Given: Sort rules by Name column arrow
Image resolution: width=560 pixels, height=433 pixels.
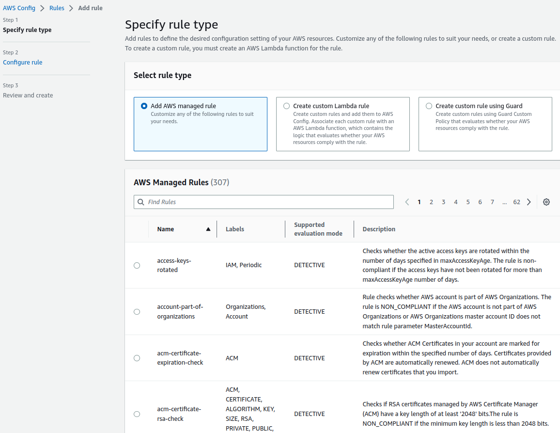Looking at the screenshot, I should pyautogui.click(x=208, y=229).
